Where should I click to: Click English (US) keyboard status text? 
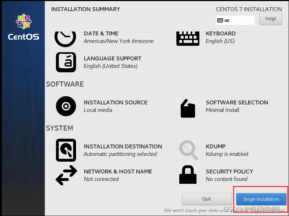coord(220,41)
